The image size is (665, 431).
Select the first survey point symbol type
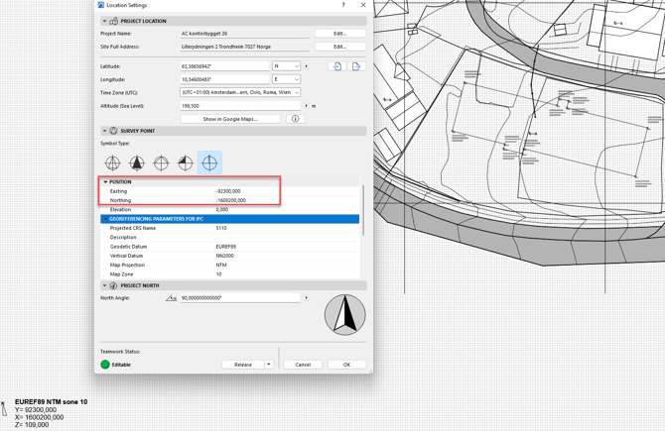pyautogui.click(x=112, y=163)
